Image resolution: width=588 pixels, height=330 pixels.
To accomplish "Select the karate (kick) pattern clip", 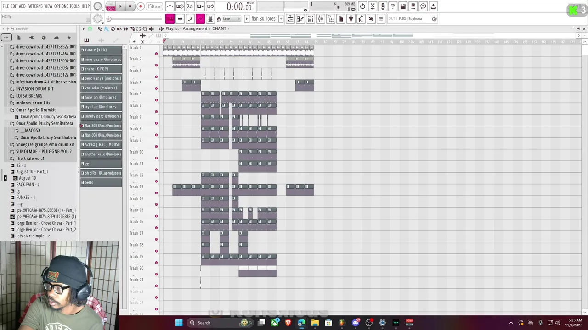I will pos(101,50).
